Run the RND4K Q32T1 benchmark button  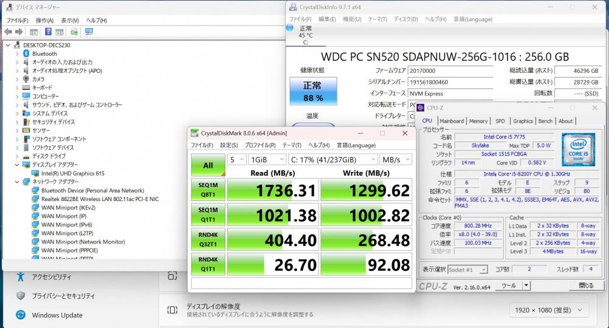(x=208, y=239)
